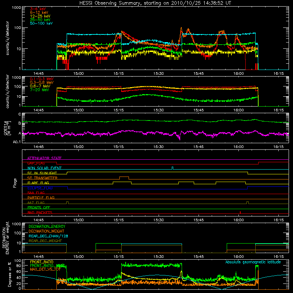
Task: Select the BAD_PACKETS flag label
Action: 40,212
